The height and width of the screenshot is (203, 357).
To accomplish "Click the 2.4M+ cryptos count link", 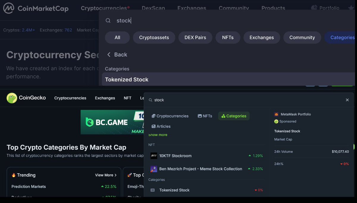I will click(x=28, y=30).
